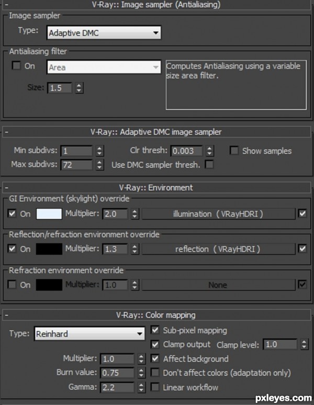This screenshot has width=314, height=405.
Task: Click the Burn value field
Action: [117, 373]
